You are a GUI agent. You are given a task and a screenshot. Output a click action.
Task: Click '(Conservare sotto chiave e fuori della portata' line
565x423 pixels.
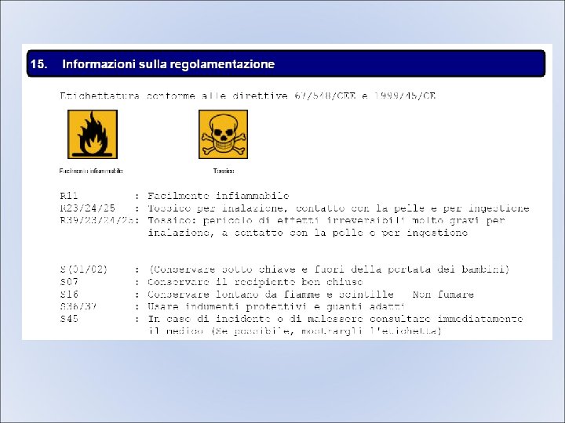329,269
